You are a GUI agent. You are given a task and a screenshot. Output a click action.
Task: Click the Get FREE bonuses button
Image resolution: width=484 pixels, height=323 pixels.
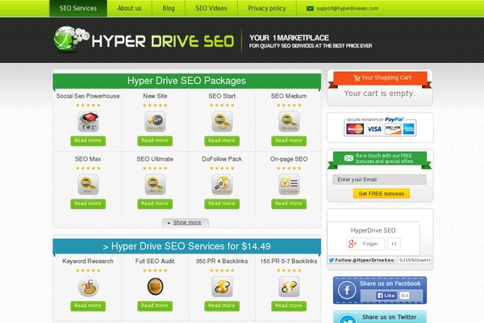click(x=382, y=194)
